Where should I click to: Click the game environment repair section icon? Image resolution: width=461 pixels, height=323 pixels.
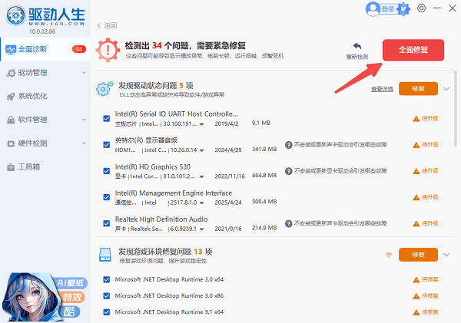(104, 255)
